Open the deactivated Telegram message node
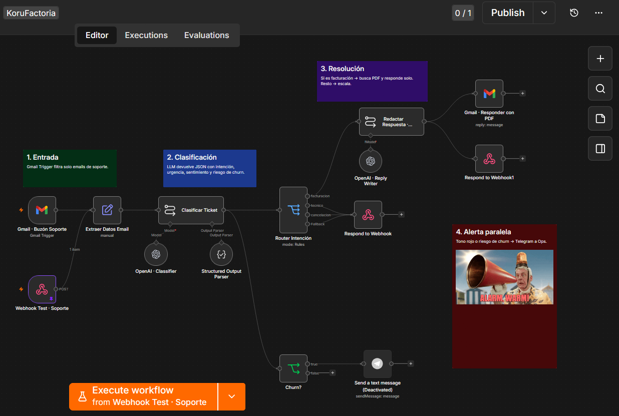619x416 pixels. (377, 364)
